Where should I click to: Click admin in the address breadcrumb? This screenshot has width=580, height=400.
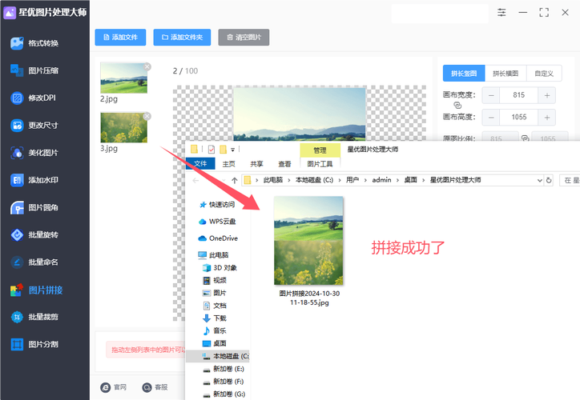coord(381,180)
